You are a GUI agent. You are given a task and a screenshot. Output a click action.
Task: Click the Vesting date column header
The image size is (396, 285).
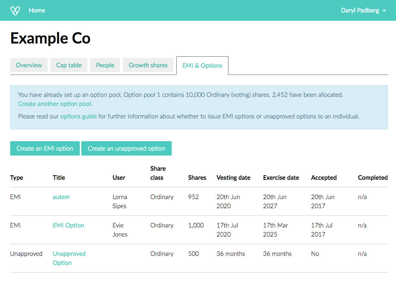tap(233, 178)
